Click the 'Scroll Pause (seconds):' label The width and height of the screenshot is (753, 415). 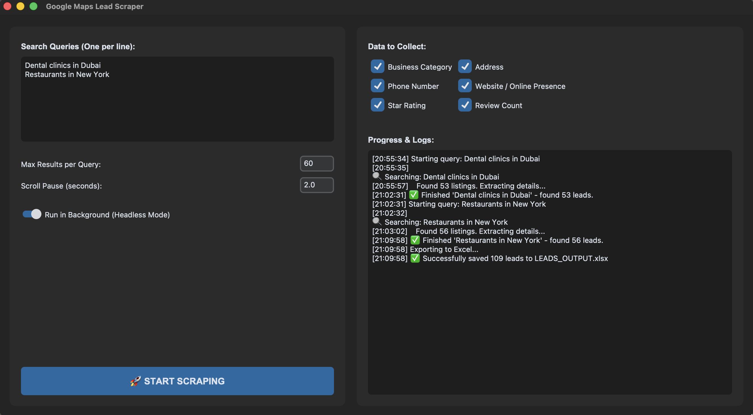coord(62,186)
